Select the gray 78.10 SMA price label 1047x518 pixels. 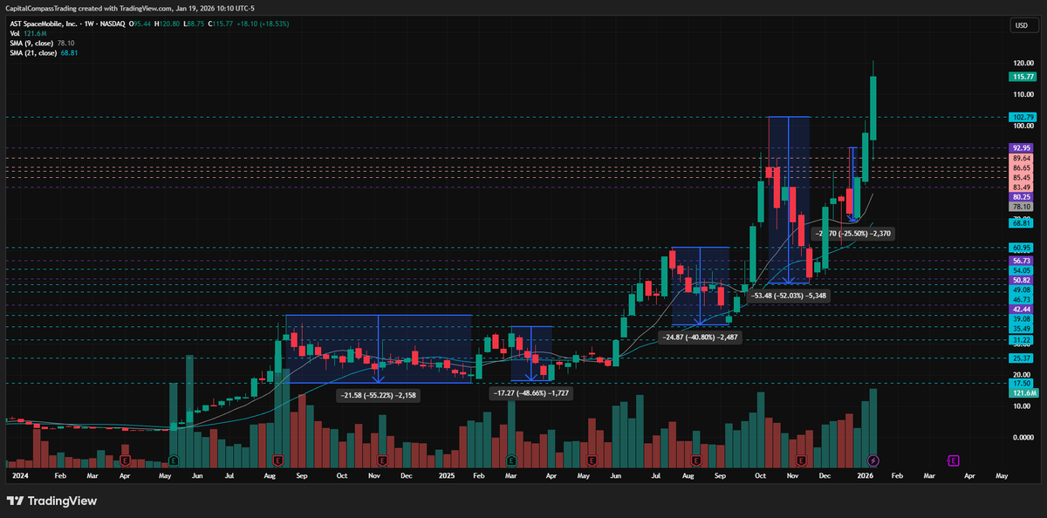click(x=1022, y=207)
